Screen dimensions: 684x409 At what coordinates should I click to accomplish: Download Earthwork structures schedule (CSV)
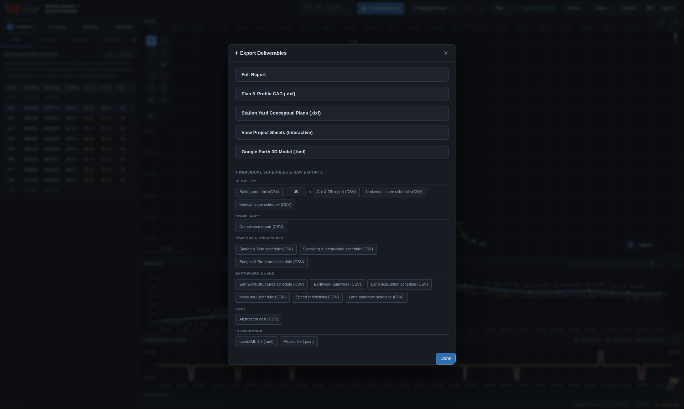(271, 285)
